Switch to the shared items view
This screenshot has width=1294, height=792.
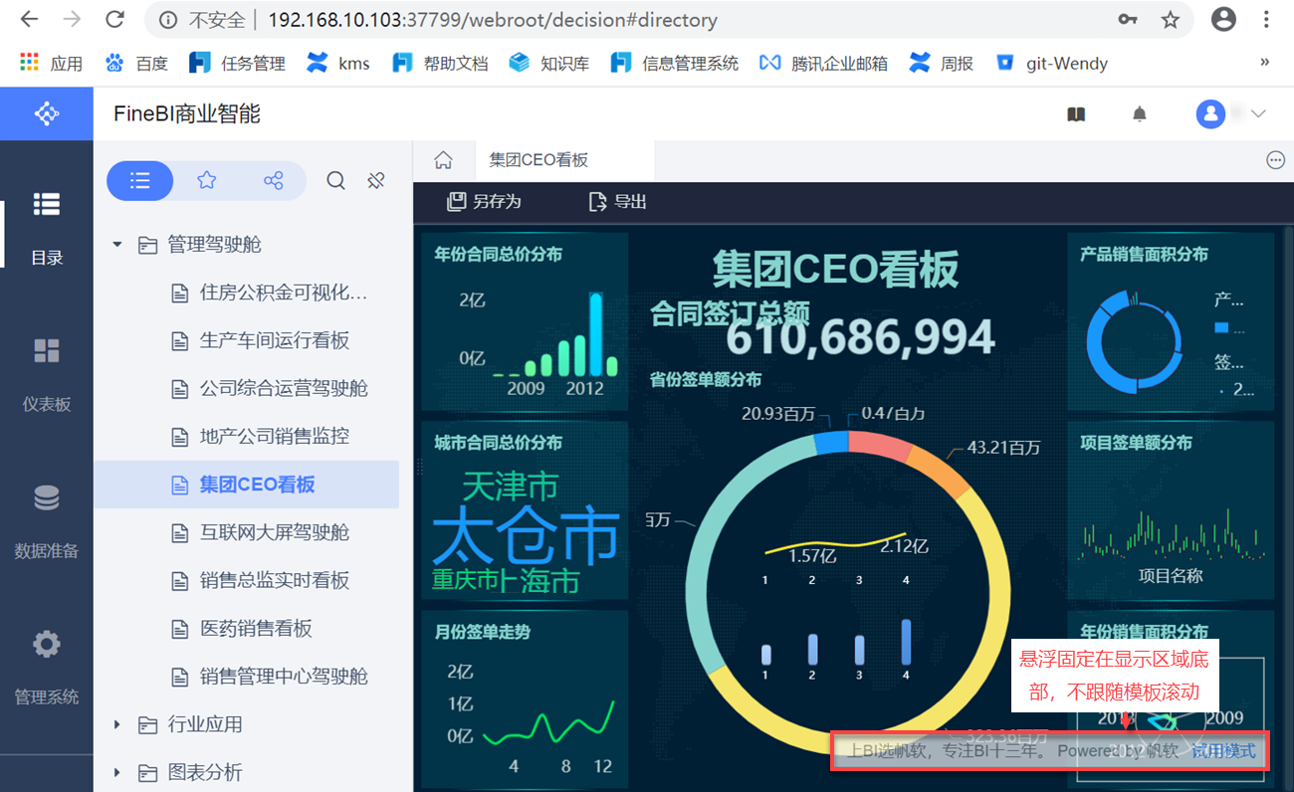point(273,181)
